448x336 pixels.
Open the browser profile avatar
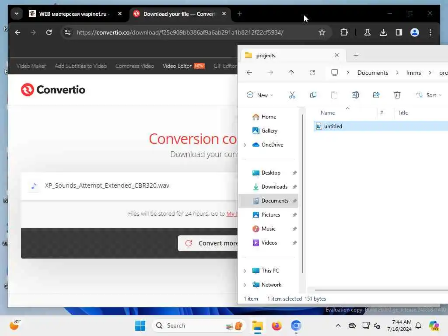click(415, 32)
